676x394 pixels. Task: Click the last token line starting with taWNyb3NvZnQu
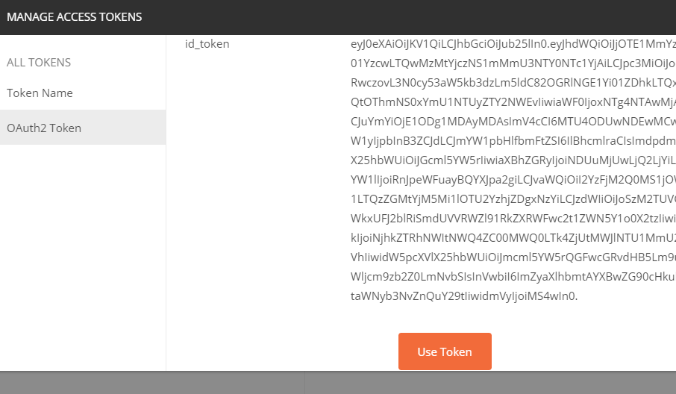[x=463, y=296]
